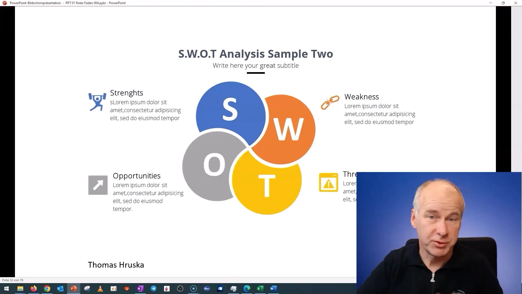Screen dimensions: 522x294
Task: Click the Excel taskbar icon
Action: point(260,288)
